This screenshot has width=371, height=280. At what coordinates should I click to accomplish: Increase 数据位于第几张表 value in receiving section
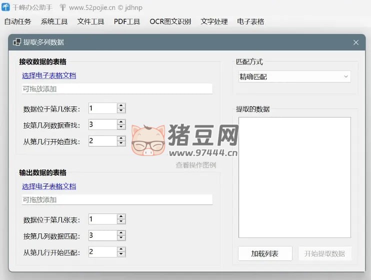point(121,105)
